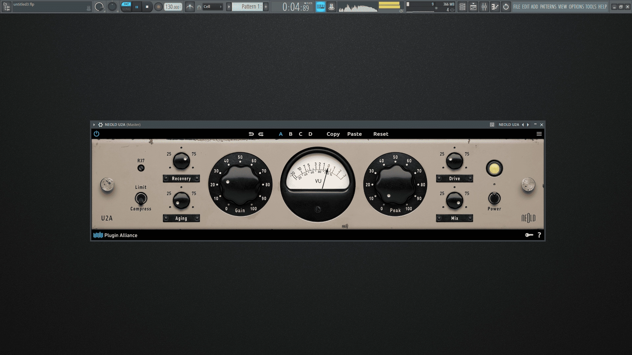The height and width of the screenshot is (355, 632).
Task: Click the record button
Action: 158,7
